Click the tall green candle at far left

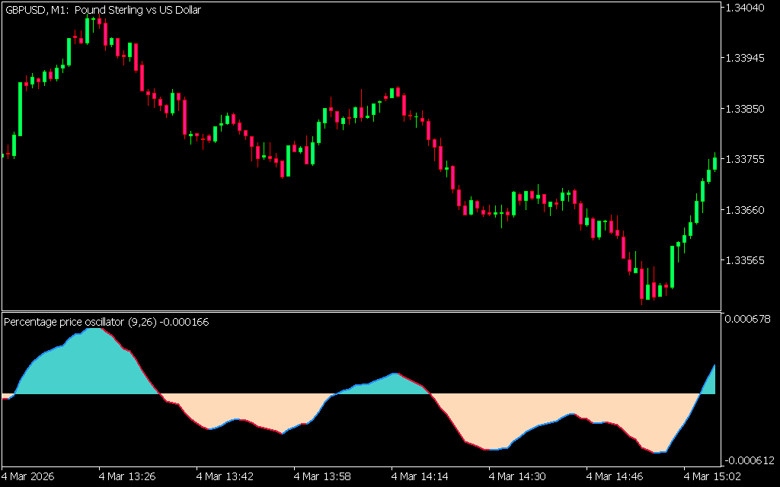[x=21, y=108]
